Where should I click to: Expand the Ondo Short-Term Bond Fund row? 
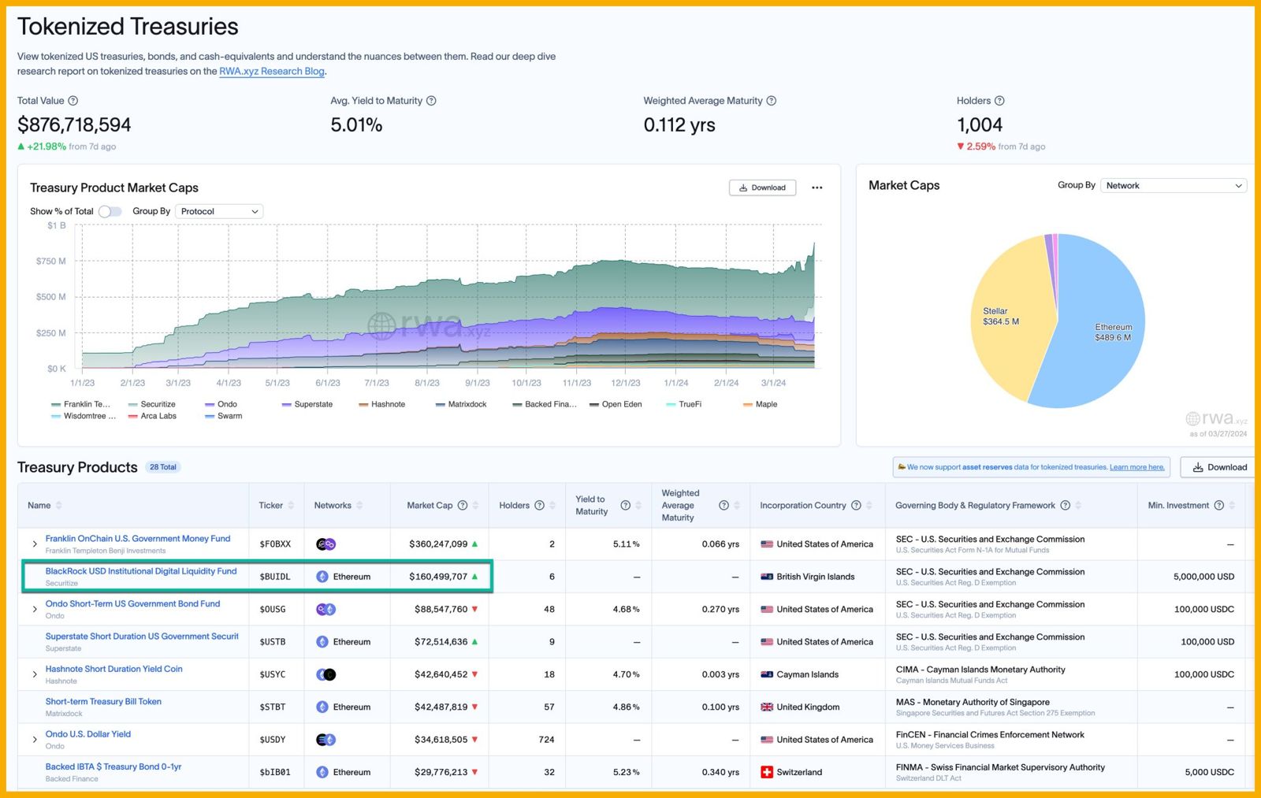click(x=35, y=610)
